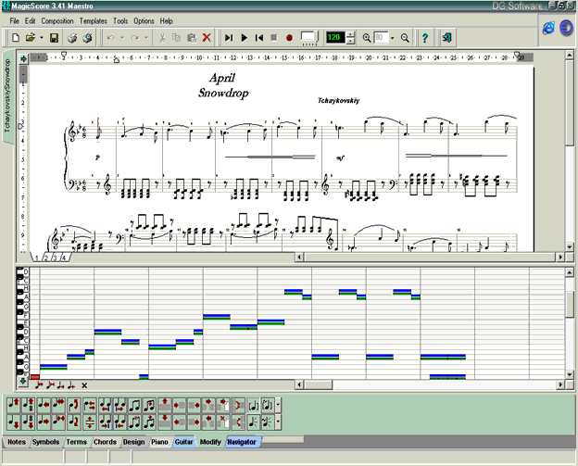Open the Composition menu
Screen dimensions: 578x466
coord(57,21)
